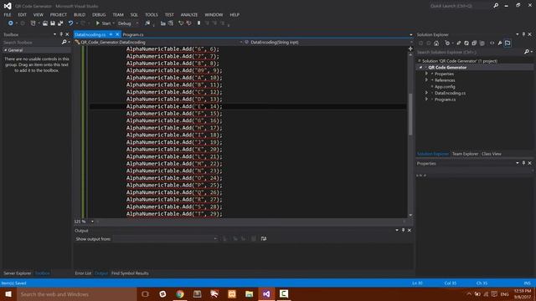536x301 pixels.
Task: Switch to the Class View tab
Action: pyautogui.click(x=492, y=154)
